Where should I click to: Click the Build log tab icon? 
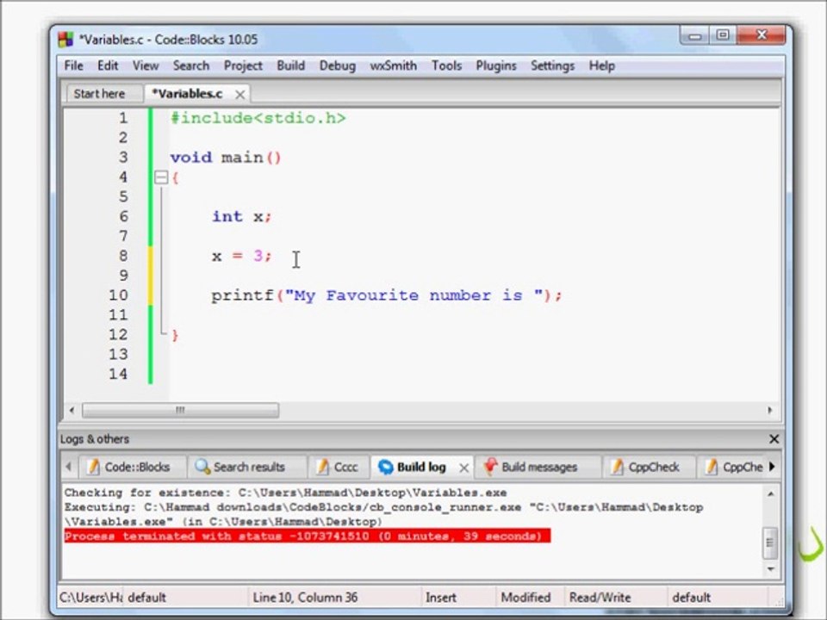(386, 467)
